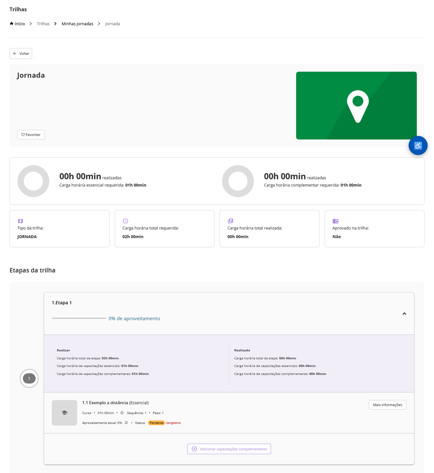The image size is (434, 473).
Task: Go to Trilhas in the breadcrumb
Action: point(43,24)
